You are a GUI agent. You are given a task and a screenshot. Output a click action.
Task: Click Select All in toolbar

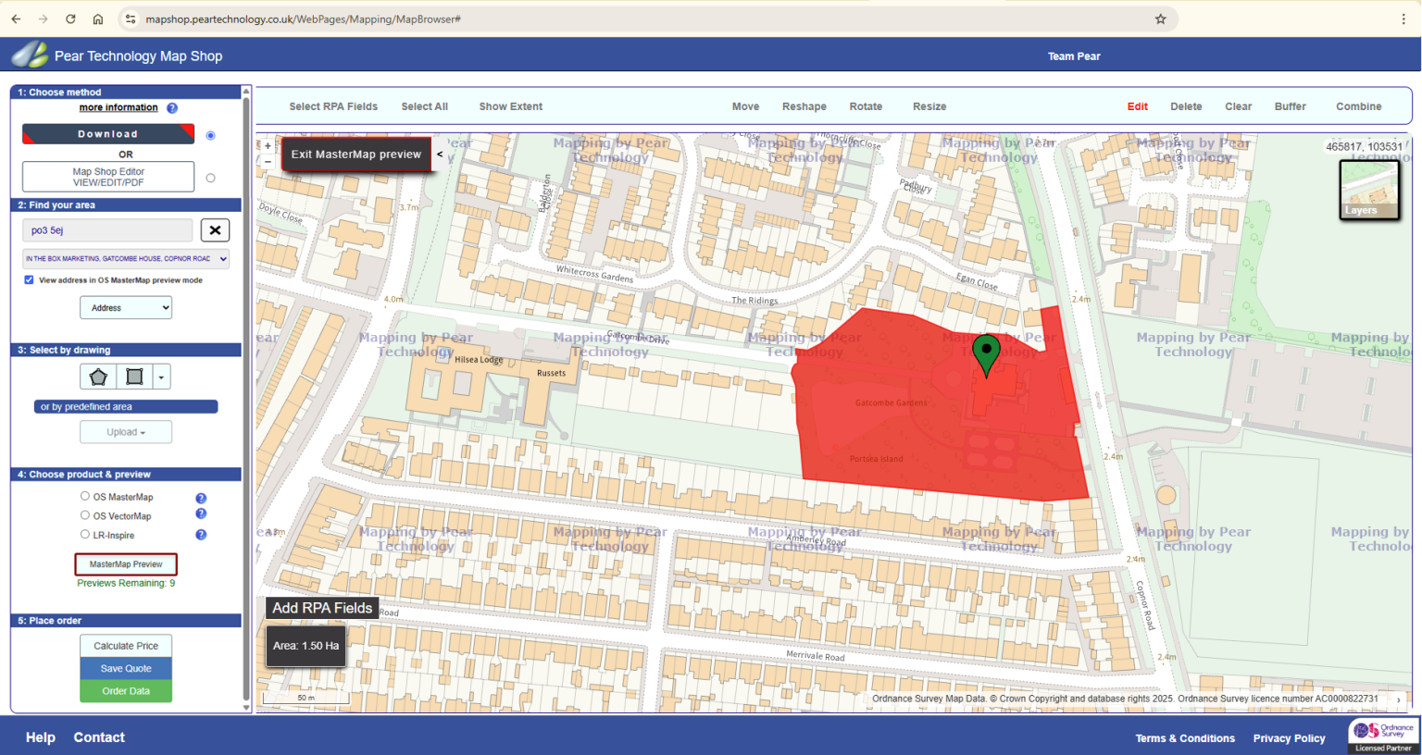click(x=424, y=106)
